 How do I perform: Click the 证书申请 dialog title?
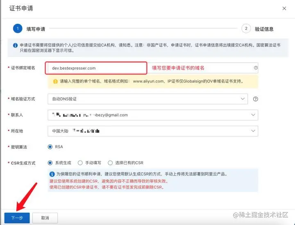click(21, 9)
